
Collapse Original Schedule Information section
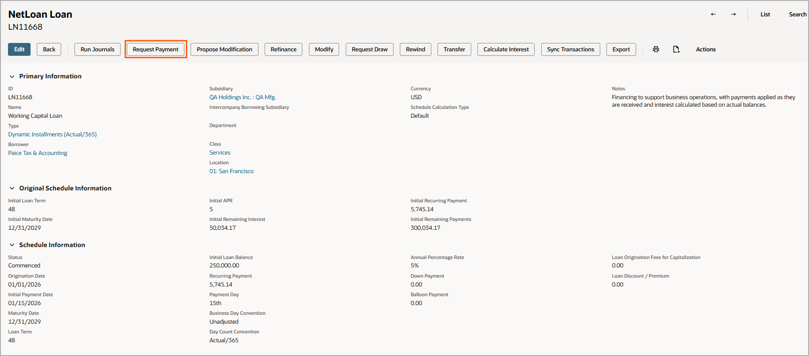click(x=12, y=189)
